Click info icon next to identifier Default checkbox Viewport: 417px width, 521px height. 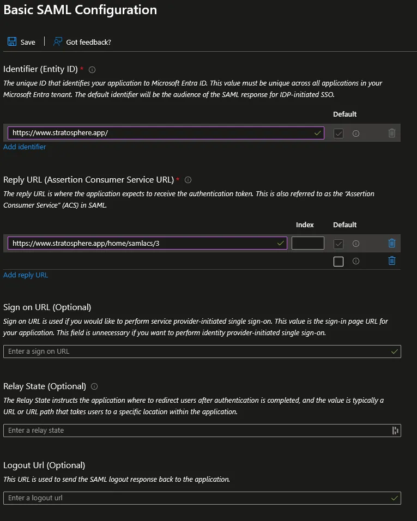pyautogui.click(x=356, y=134)
